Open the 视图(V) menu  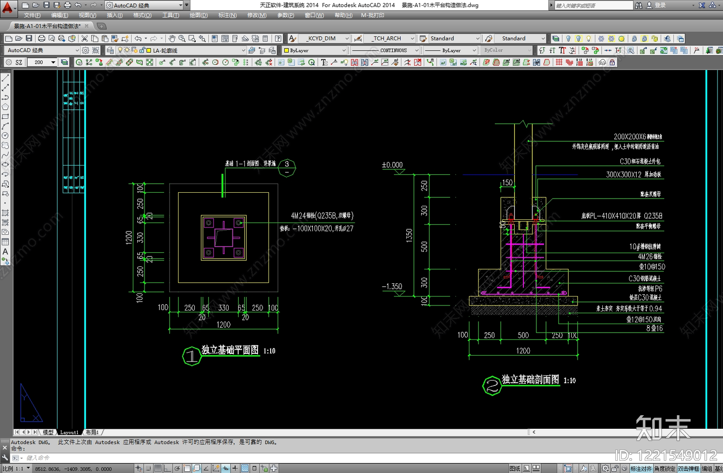tap(87, 15)
